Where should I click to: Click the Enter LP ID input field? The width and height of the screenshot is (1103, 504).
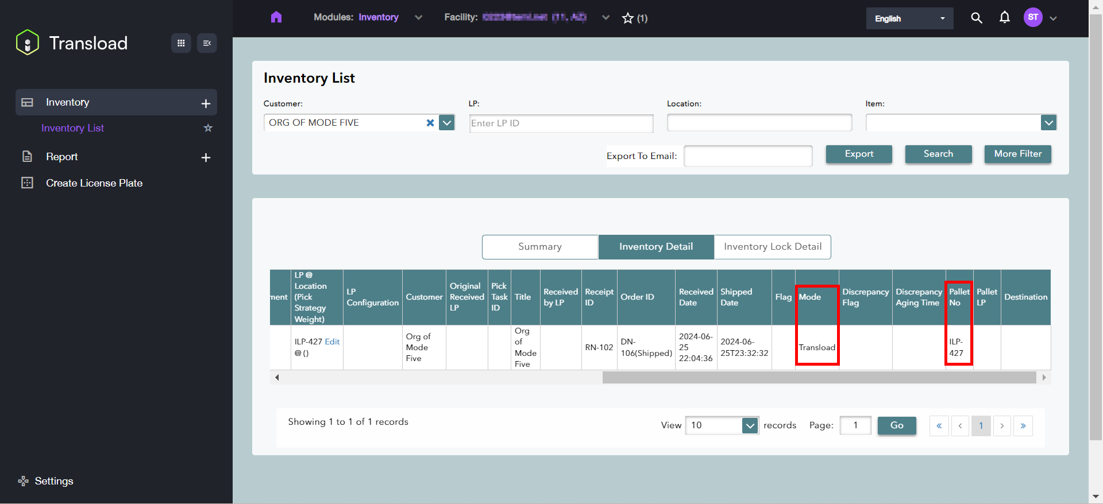click(561, 123)
